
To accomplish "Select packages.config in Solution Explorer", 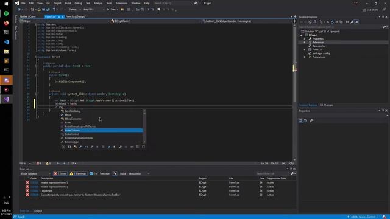I will click(x=321, y=54).
